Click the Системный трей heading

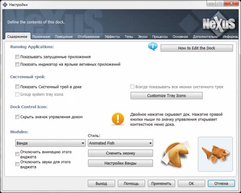point(28,77)
